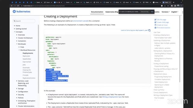The height and width of the screenshot is (108, 193).
Task: Go back using browser back arrow
Action: click(12, 6)
